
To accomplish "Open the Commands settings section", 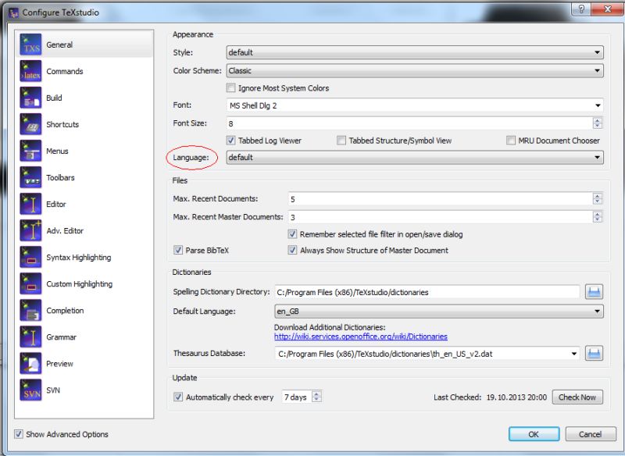I will pyautogui.click(x=64, y=71).
